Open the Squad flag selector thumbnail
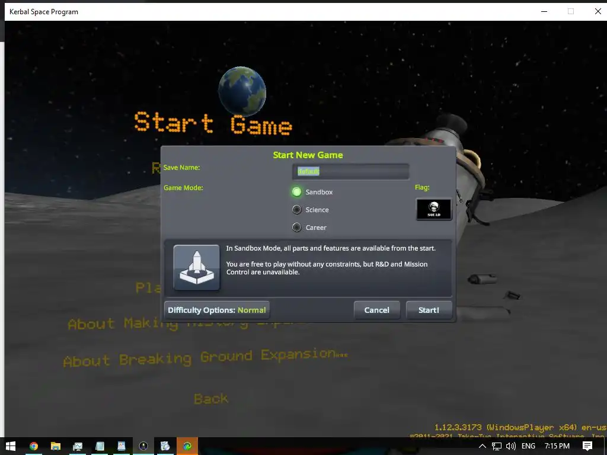This screenshot has height=455, width=607. [x=434, y=209]
